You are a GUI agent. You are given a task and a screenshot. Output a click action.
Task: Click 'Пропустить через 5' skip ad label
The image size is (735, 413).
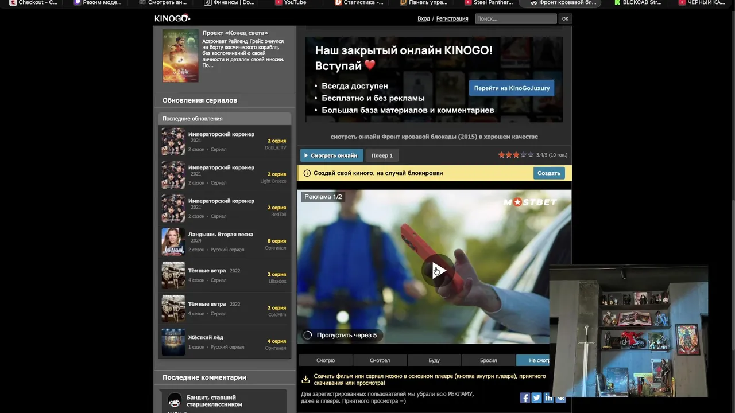(x=347, y=335)
